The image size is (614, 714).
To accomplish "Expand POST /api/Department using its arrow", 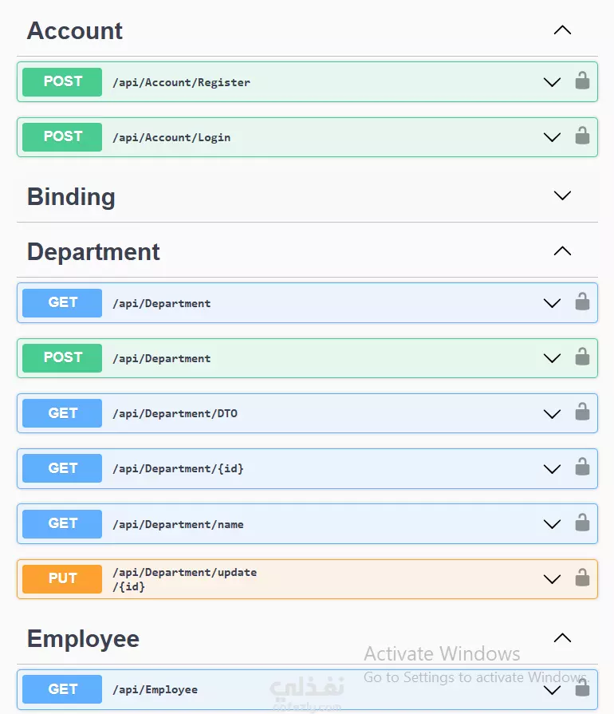I will (x=552, y=358).
